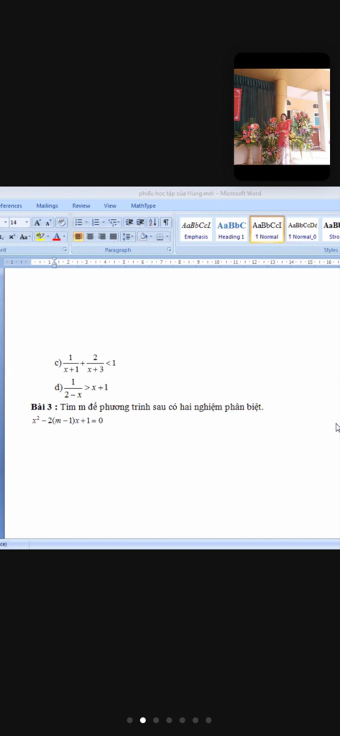Image resolution: width=340 pixels, height=736 pixels.
Task: Toggle Align Text Right
Action: tap(102, 237)
